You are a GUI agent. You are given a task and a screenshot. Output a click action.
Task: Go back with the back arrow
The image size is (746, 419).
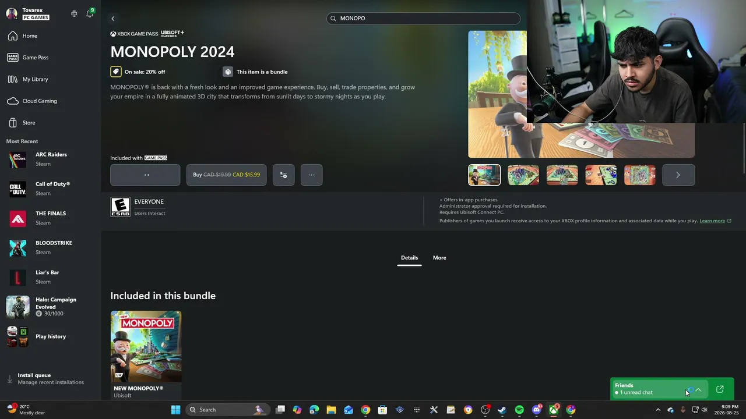click(113, 19)
